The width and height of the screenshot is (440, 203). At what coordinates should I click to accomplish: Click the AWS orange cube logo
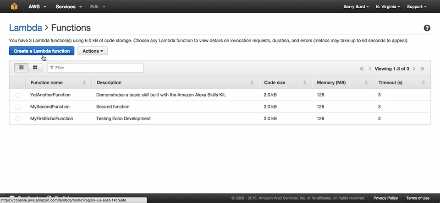14,6
